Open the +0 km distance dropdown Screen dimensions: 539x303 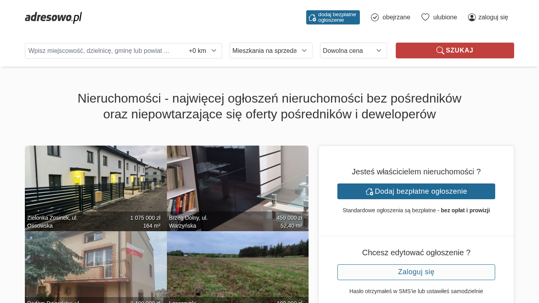click(203, 51)
